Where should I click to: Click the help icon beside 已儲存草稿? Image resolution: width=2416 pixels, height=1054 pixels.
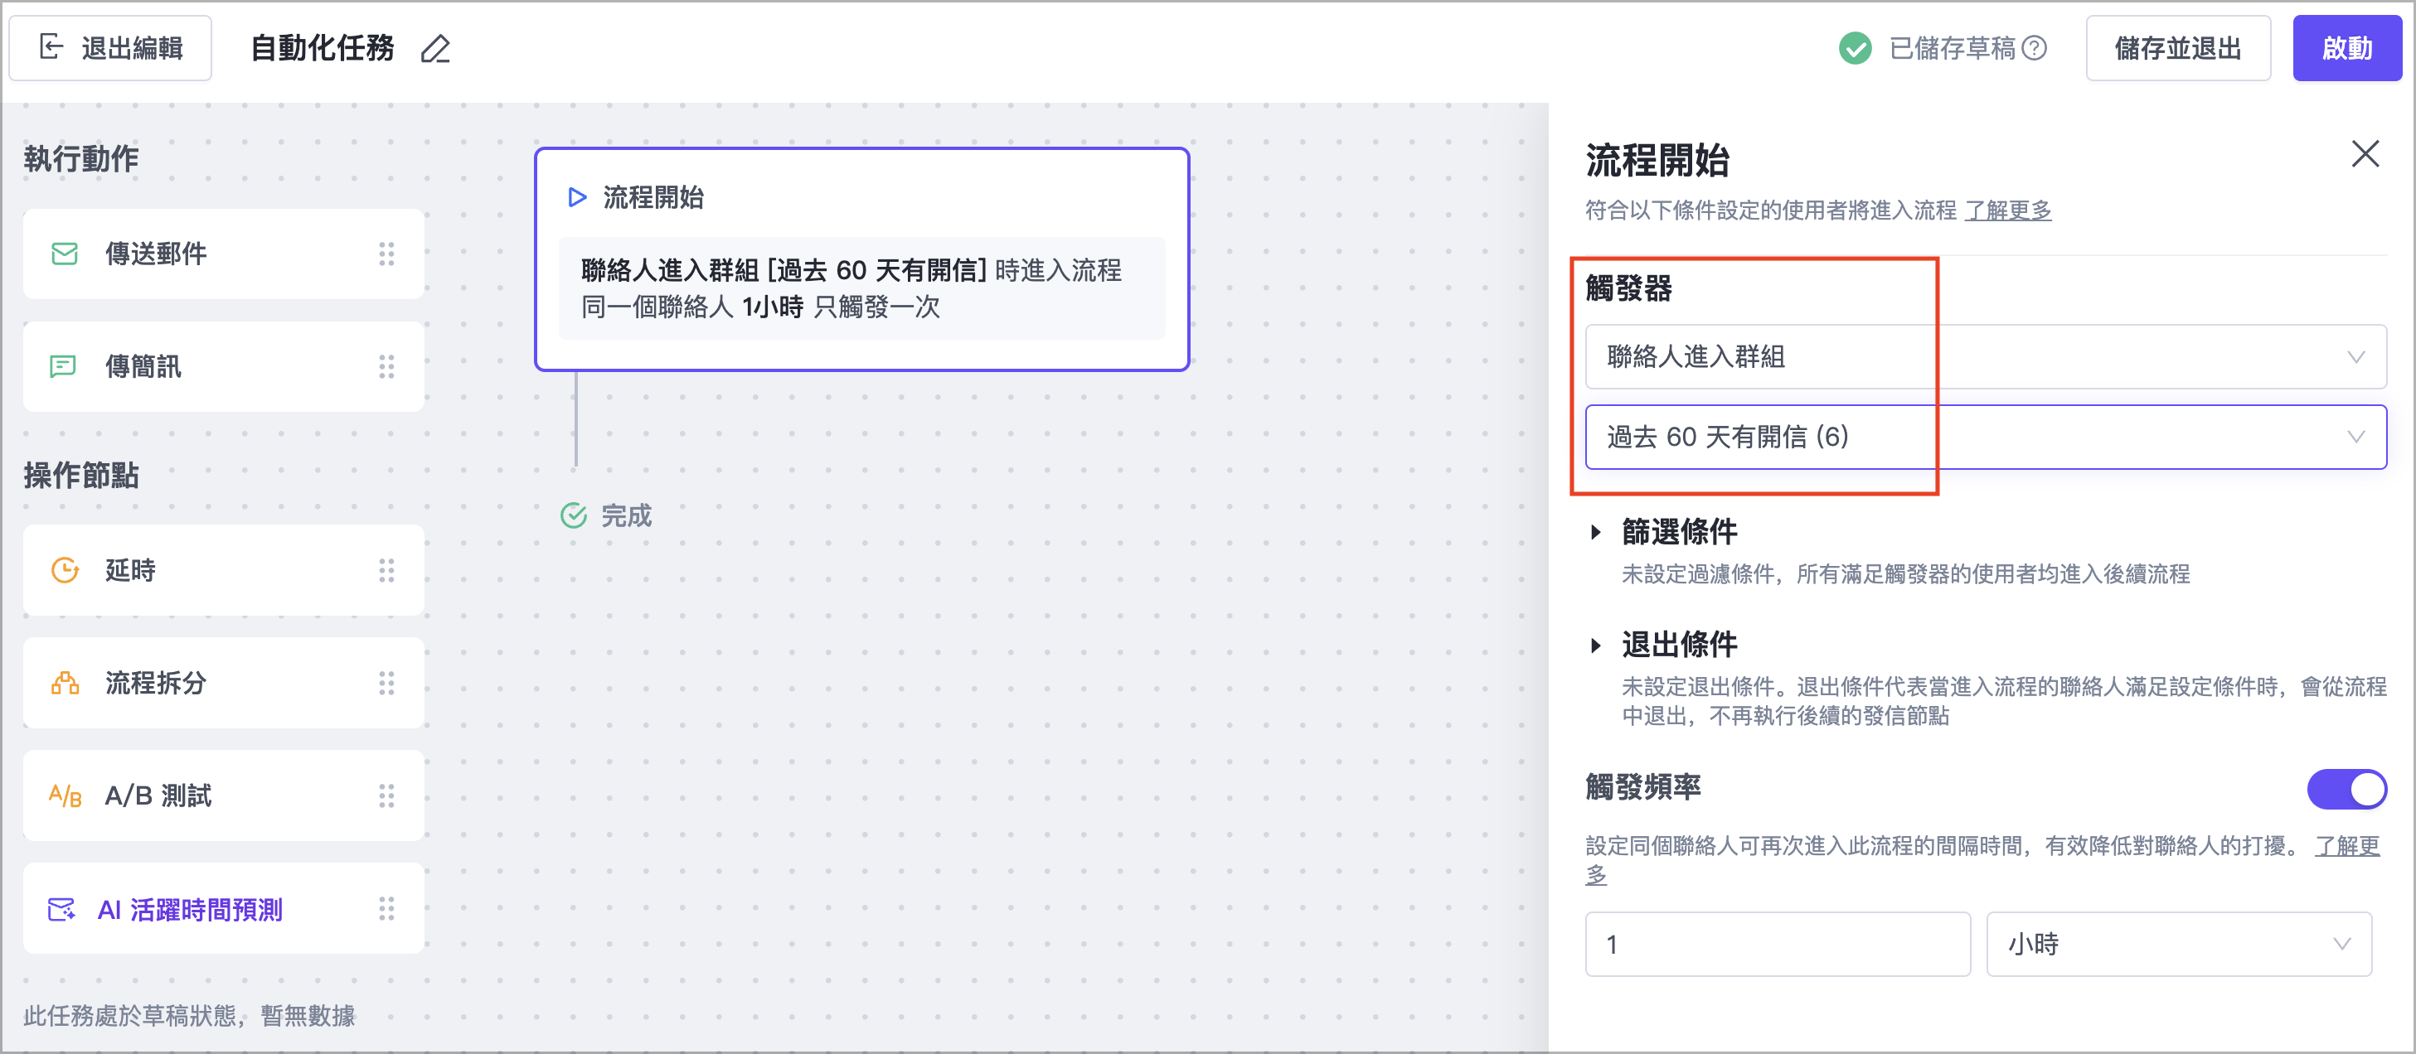coord(2033,48)
